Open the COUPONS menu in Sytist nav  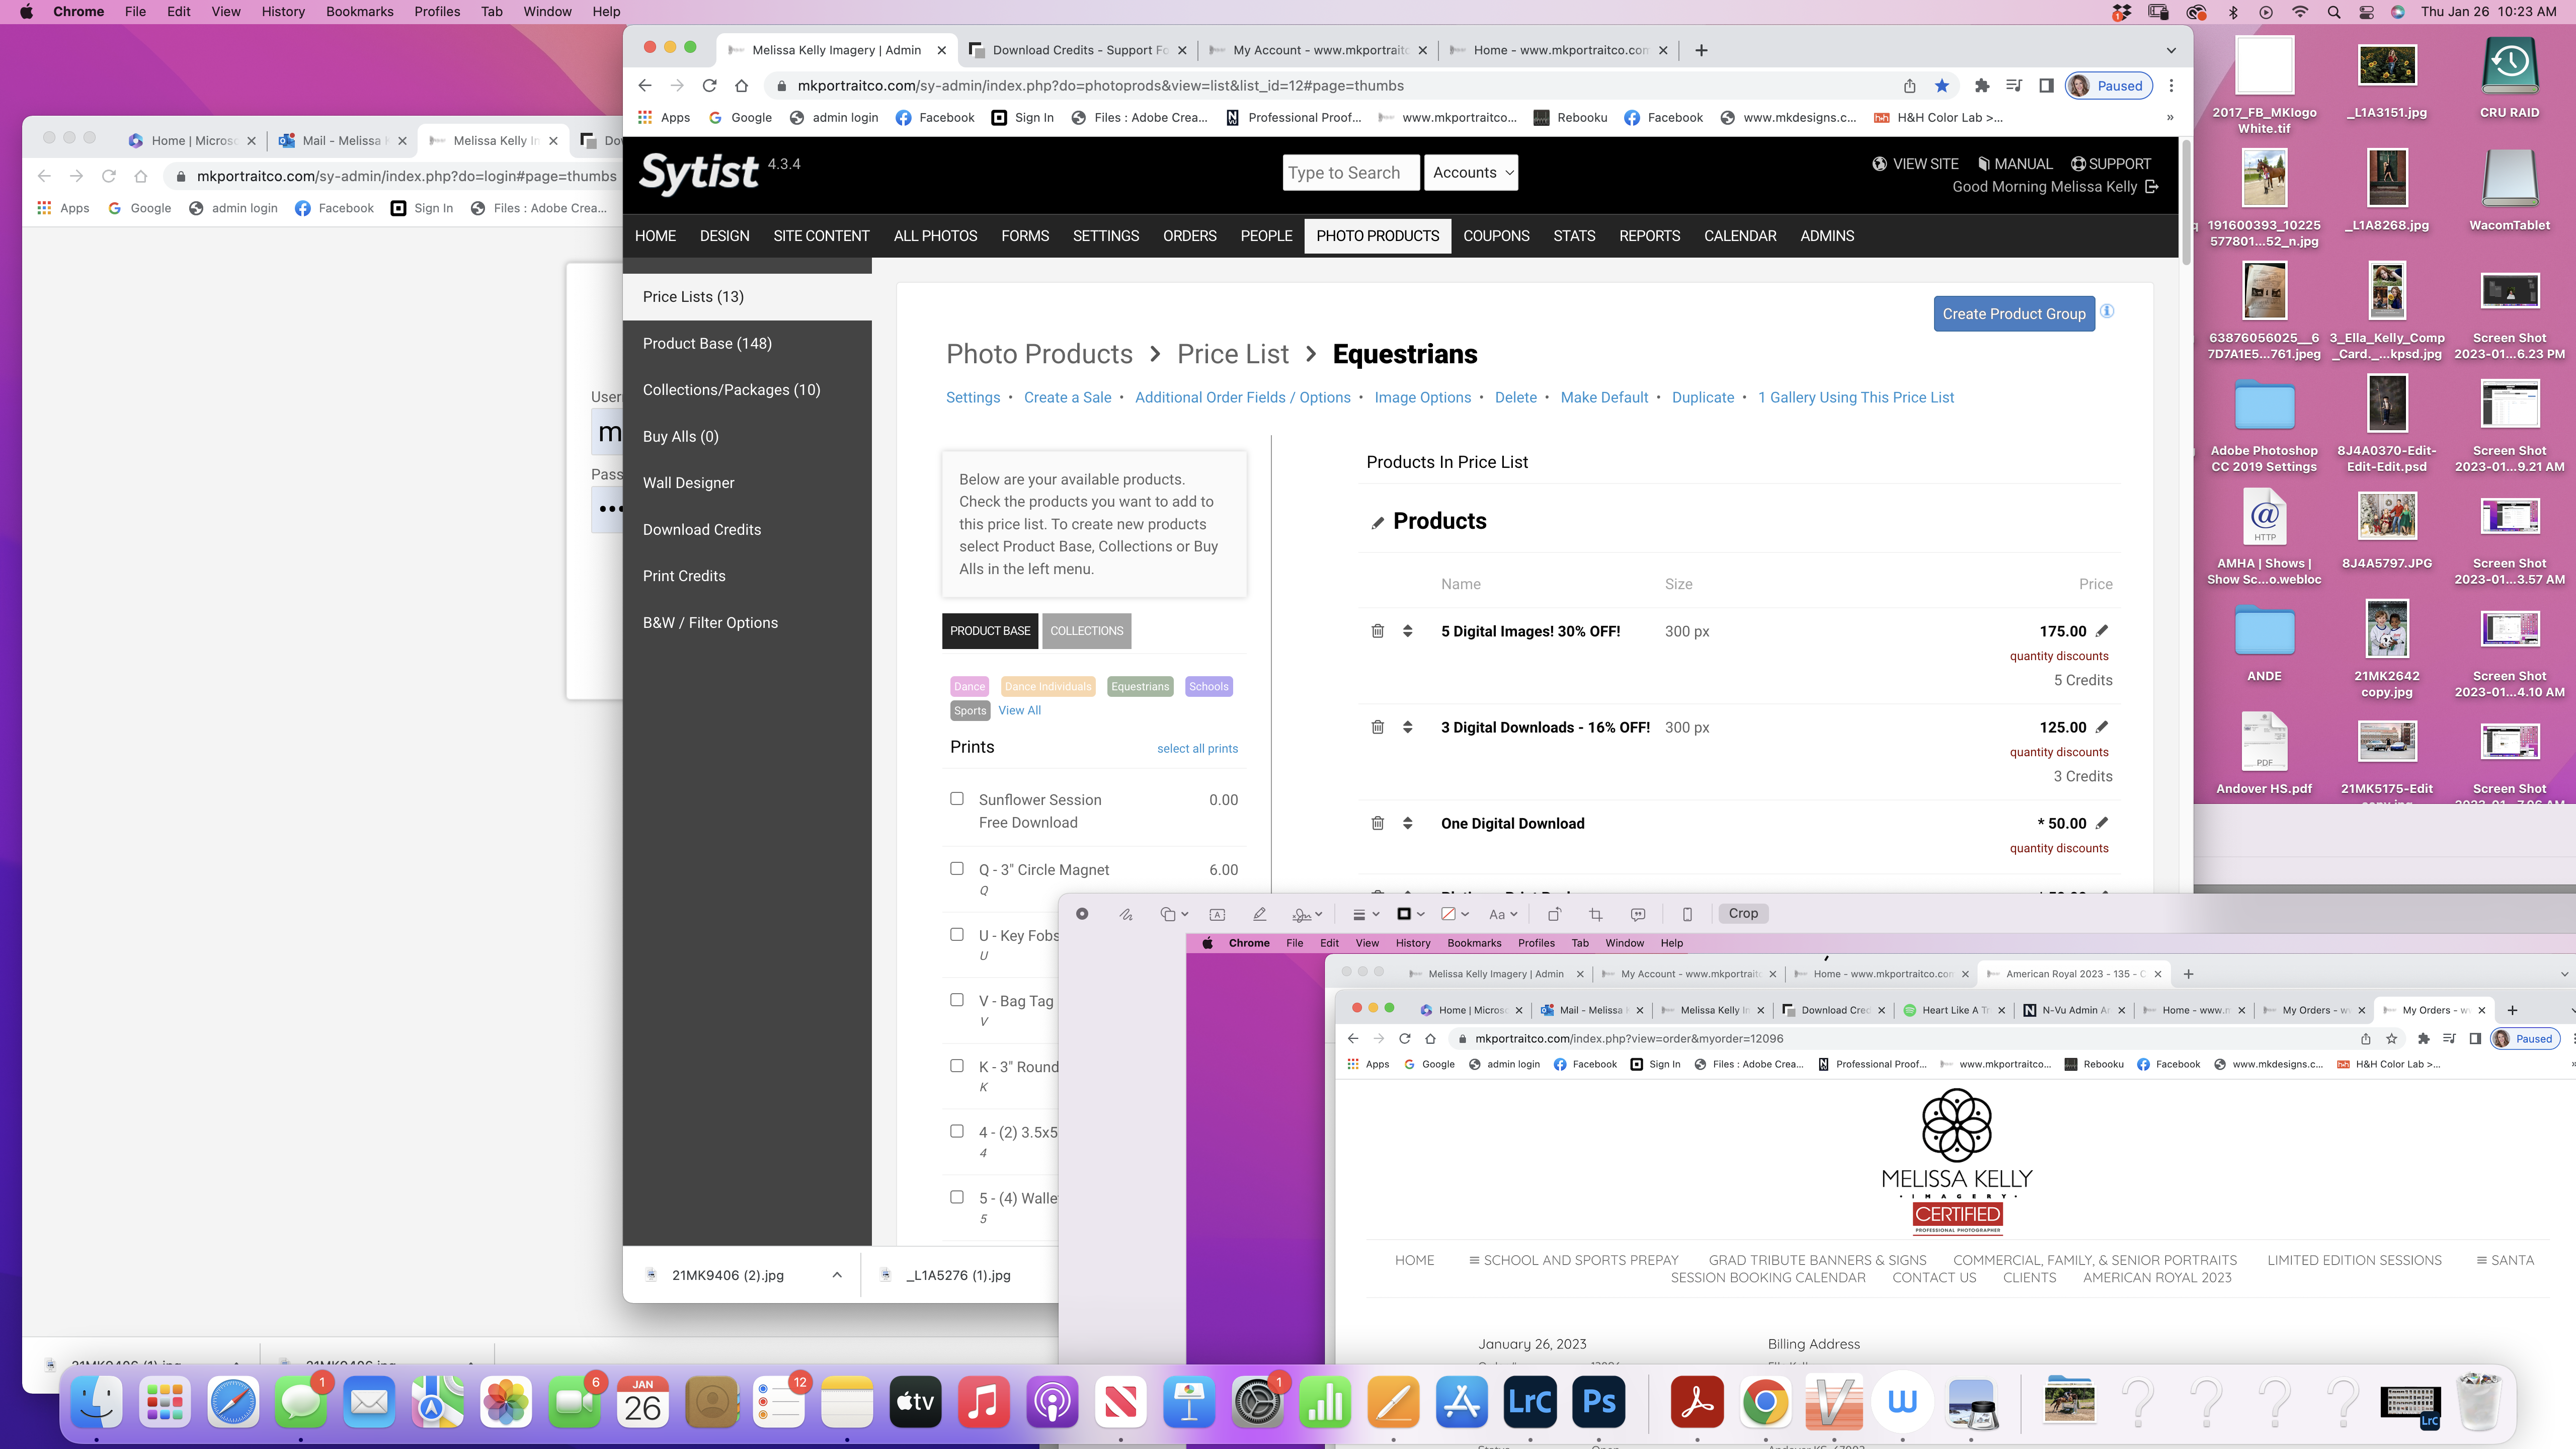click(x=1496, y=236)
